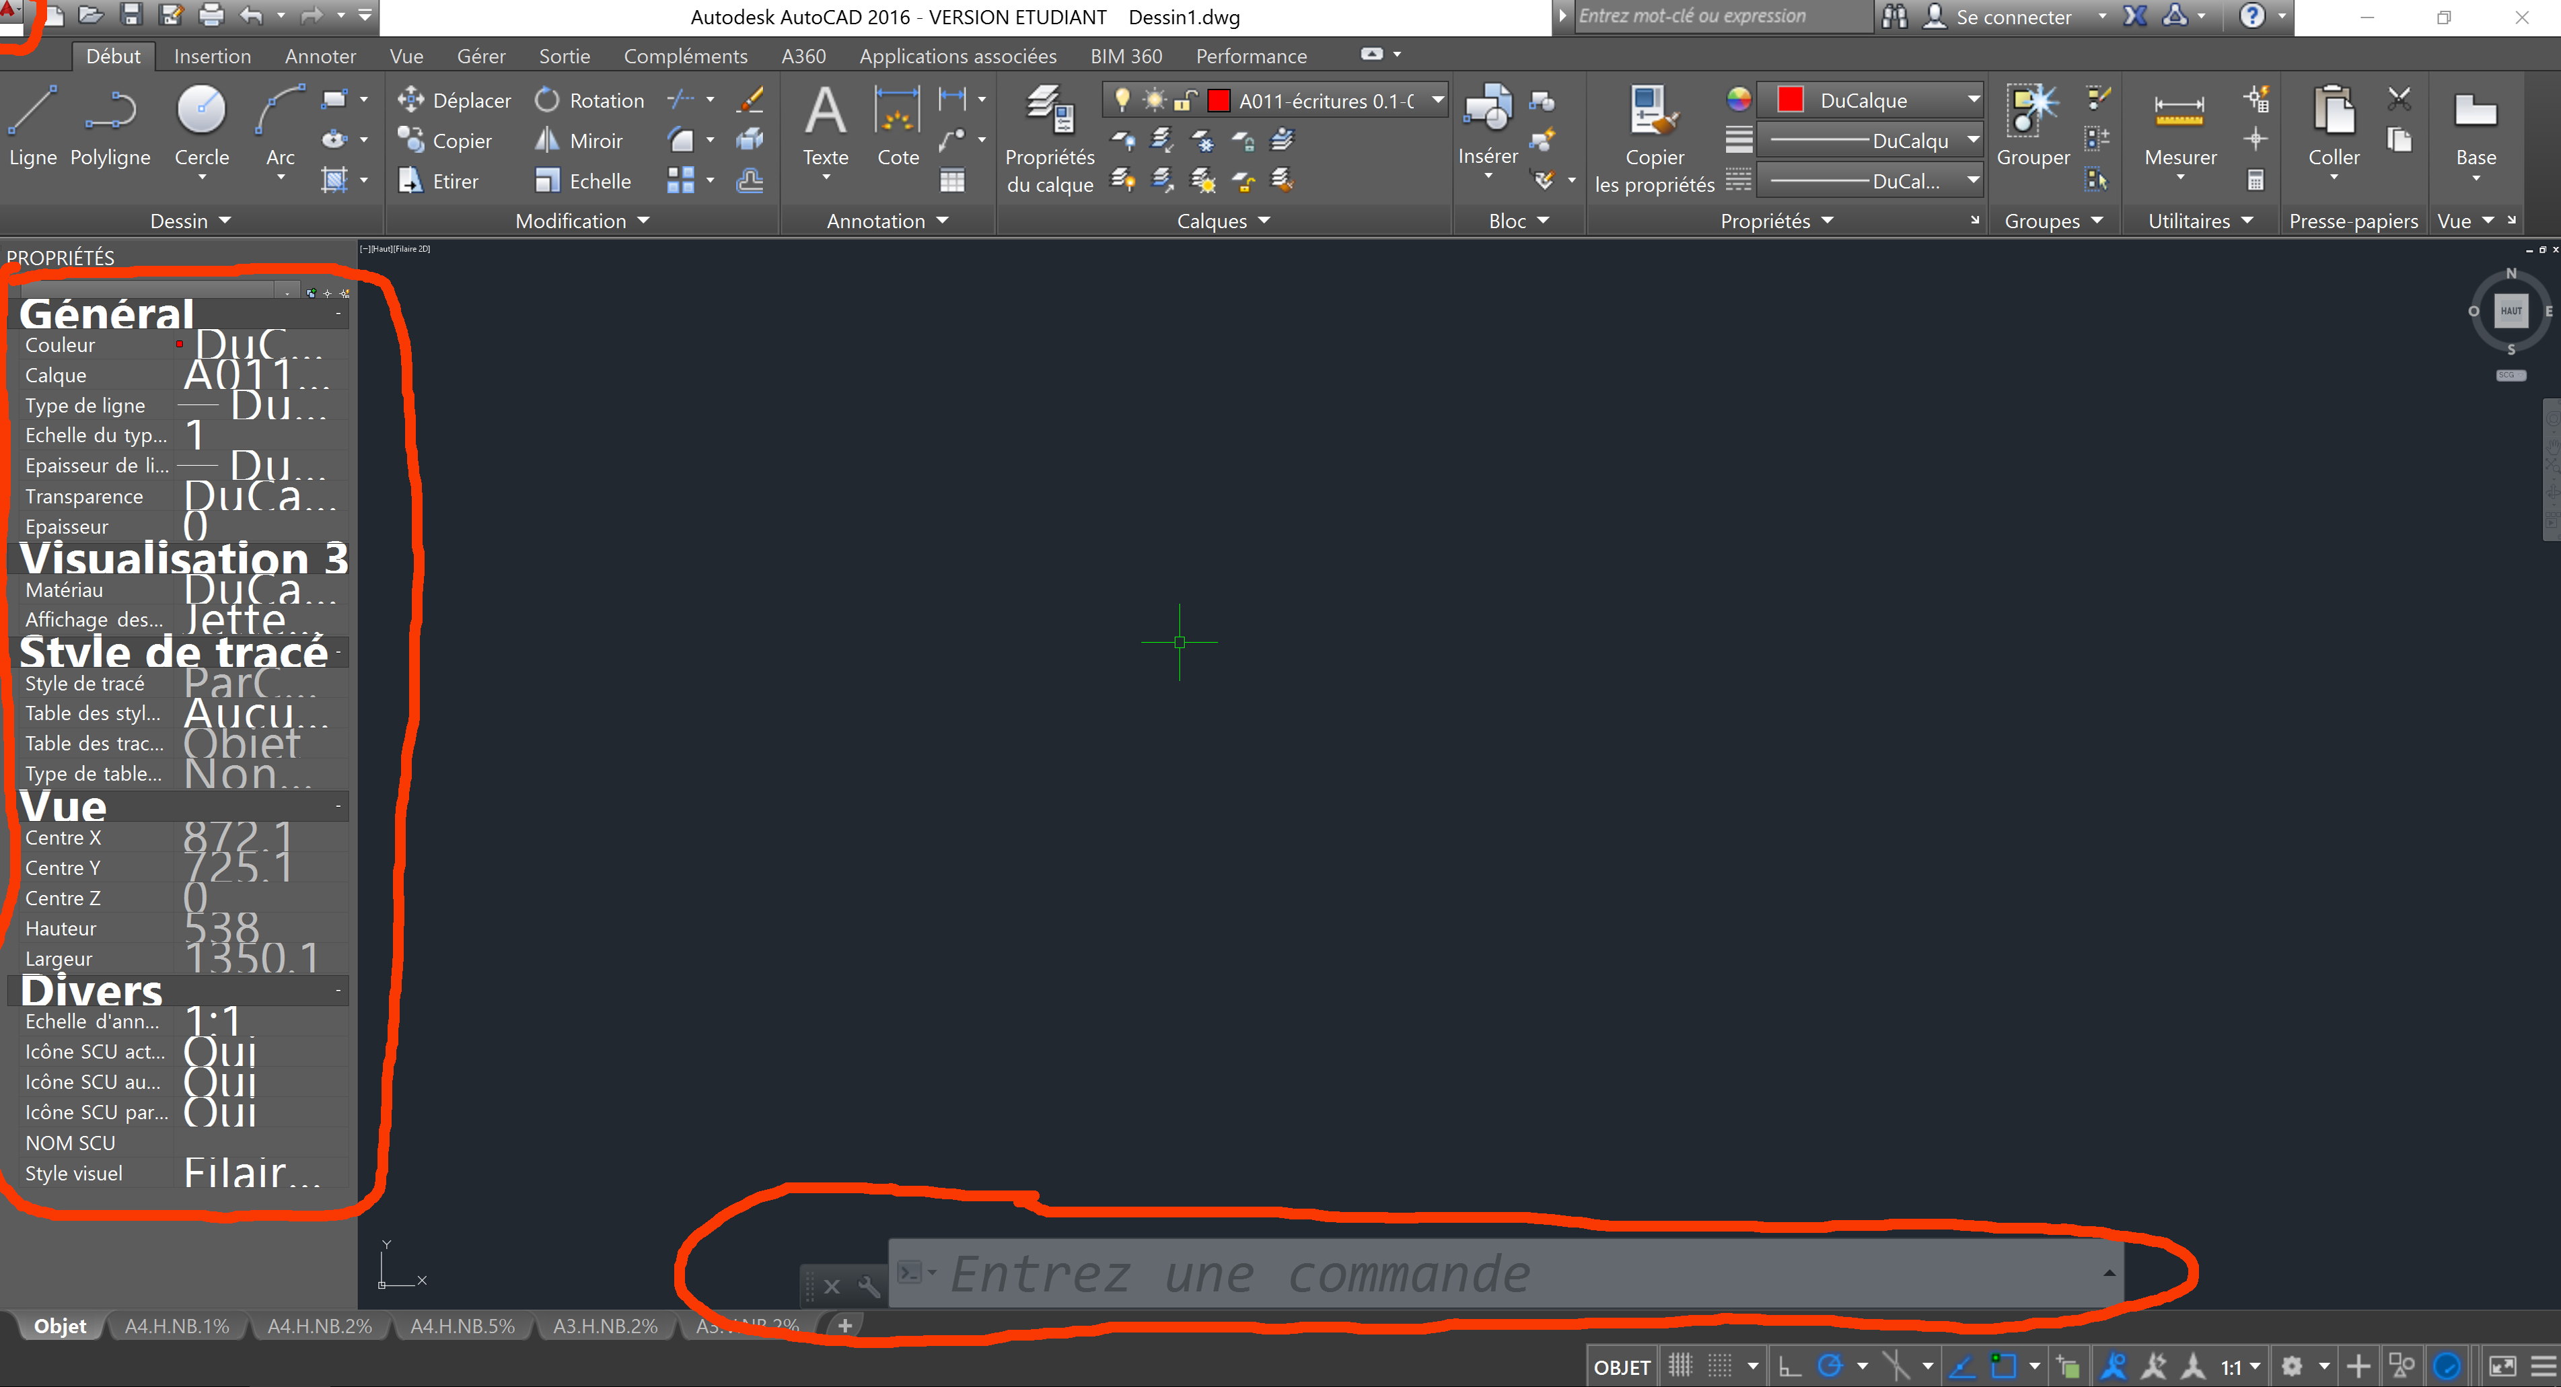Viewport: 2561px width, 1387px height.
Task: Add a new layout with the plus button
Action: click(844, 1325)
